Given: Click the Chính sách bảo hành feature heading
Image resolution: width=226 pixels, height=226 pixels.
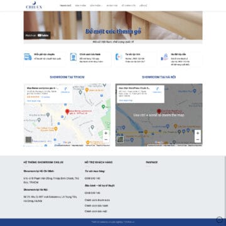Looking at the screenshot, I should [90, 55].
